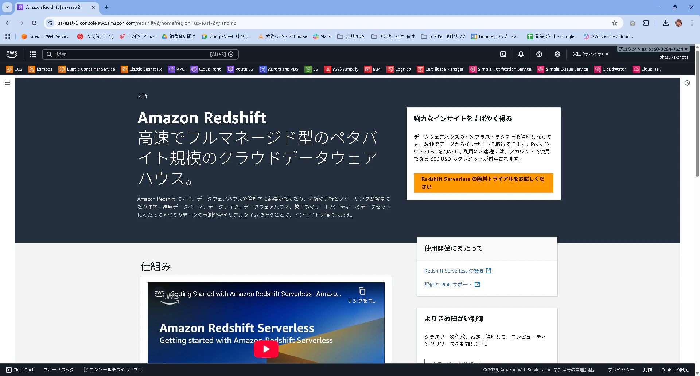
Task: Open Simple Notification Service shortcut
Action: tap(501, 69)
